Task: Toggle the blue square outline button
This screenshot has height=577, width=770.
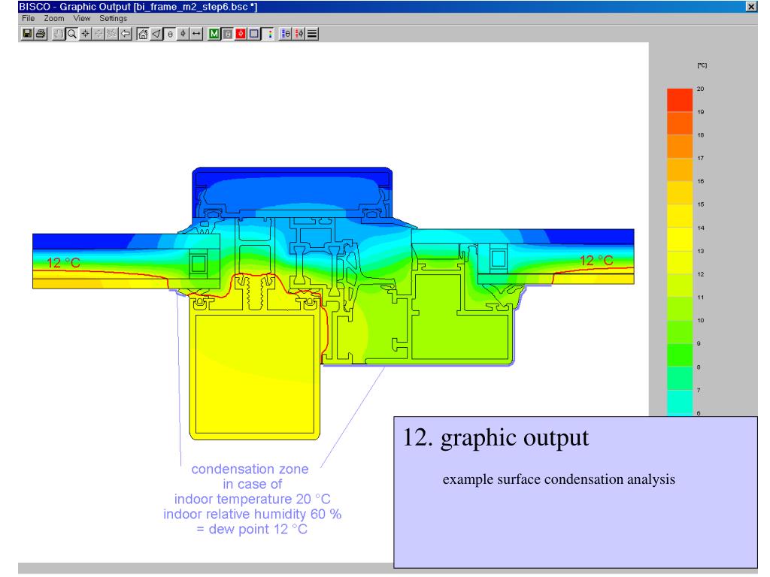Action: pos(254,34)
